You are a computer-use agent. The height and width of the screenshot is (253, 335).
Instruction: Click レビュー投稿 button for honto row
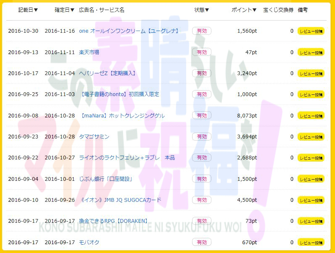click(x=311, y=94)
